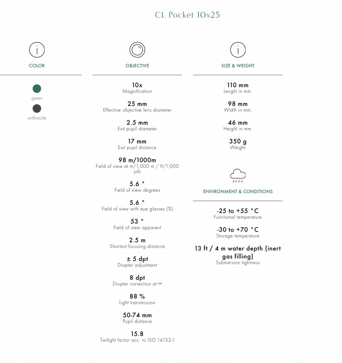Click the info icon above COLOR

pos(37,50)
